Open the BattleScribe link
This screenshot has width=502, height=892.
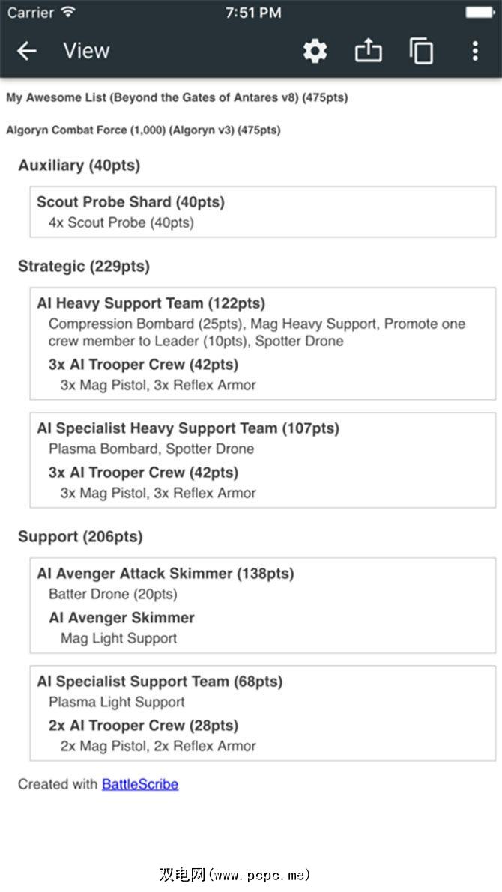pyautogui.click(x=140, y=784)
